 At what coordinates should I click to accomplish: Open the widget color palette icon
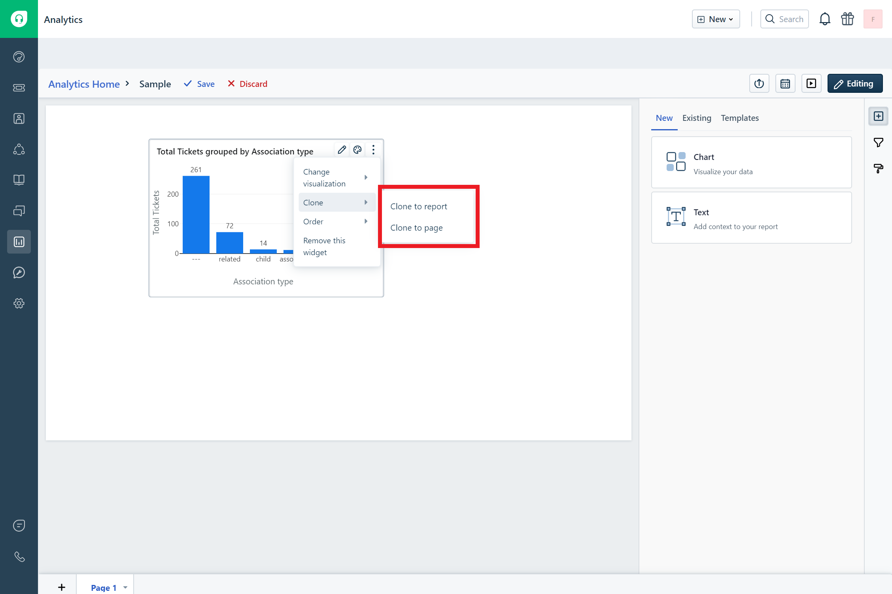coord(357,150)
